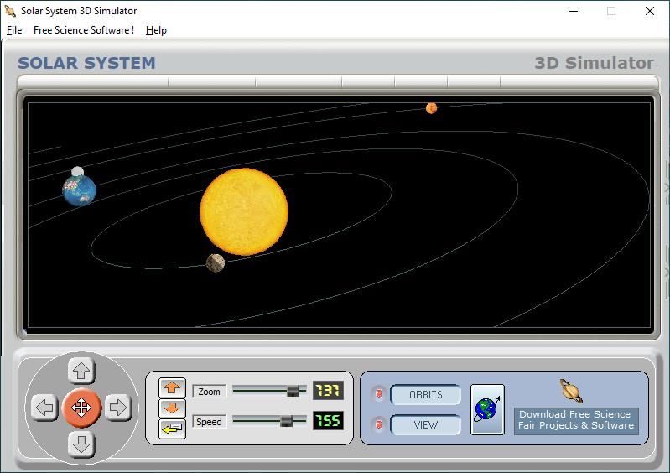Click the Zoom slider handle
Screen dimensions: 670x473
(x=293, y=391)
